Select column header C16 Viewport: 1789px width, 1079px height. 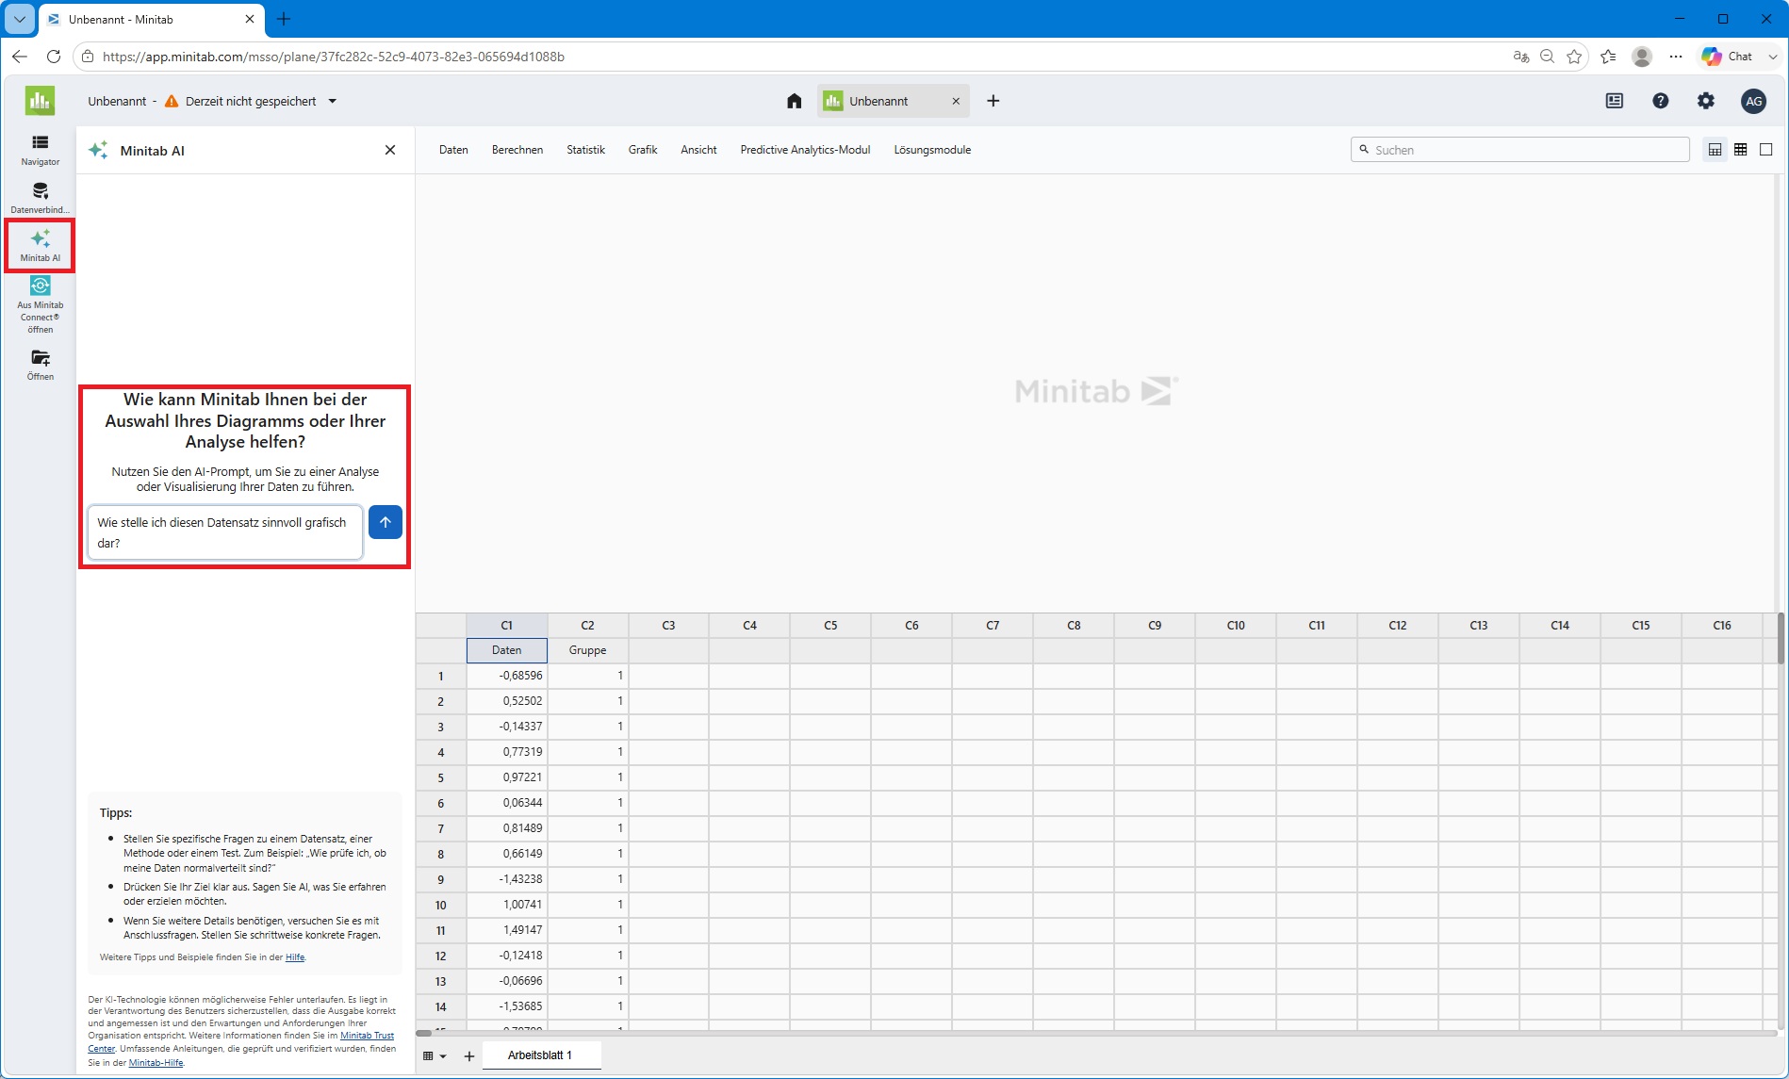point(1722,625)
